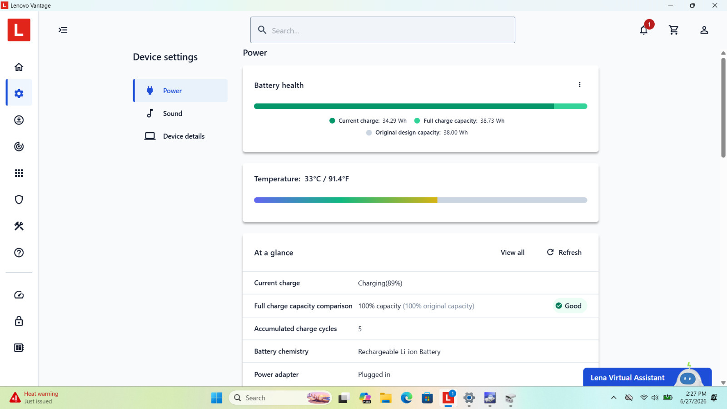Open Lena Virtual Assistant chat

pos(647,377)
